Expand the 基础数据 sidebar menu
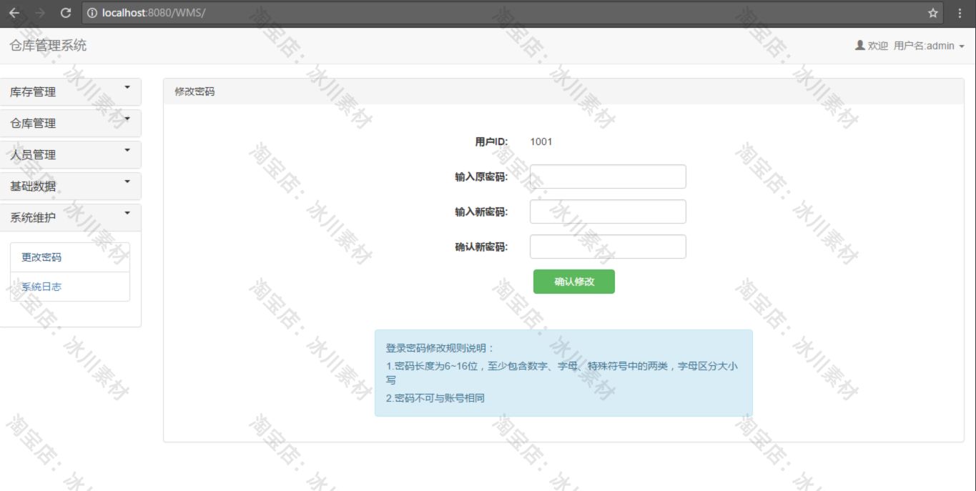This screenshot has height=491, width=976. [x=70, y=187]
